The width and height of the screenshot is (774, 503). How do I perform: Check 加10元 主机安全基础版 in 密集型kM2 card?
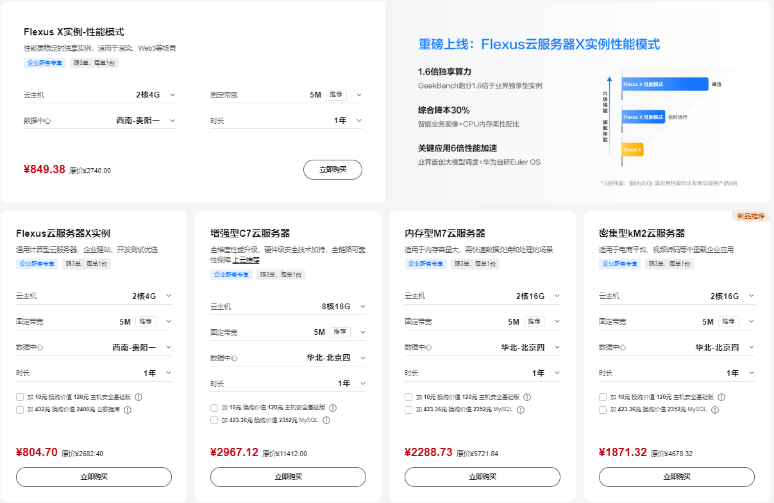tap(603, 397)
